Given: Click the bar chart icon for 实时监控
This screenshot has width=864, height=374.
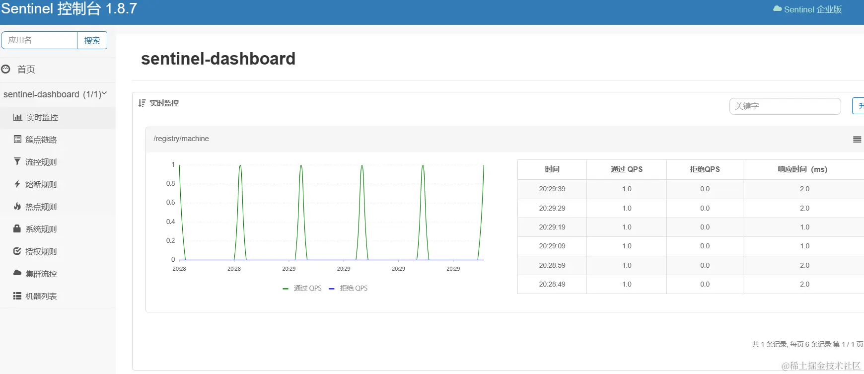Looking at the screenshot, I should [x=17, y=117].
